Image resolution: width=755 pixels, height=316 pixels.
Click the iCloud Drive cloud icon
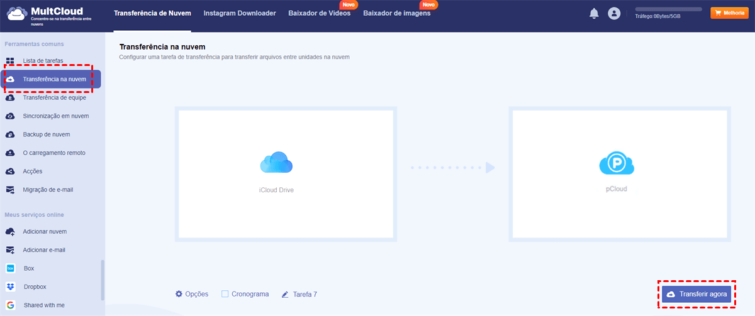pyautogui.click(x=276, y=163)
